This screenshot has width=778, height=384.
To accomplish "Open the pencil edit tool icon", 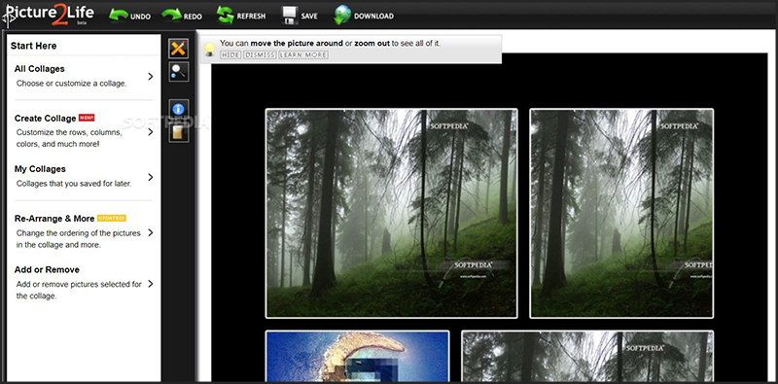I will coord(179,49).
